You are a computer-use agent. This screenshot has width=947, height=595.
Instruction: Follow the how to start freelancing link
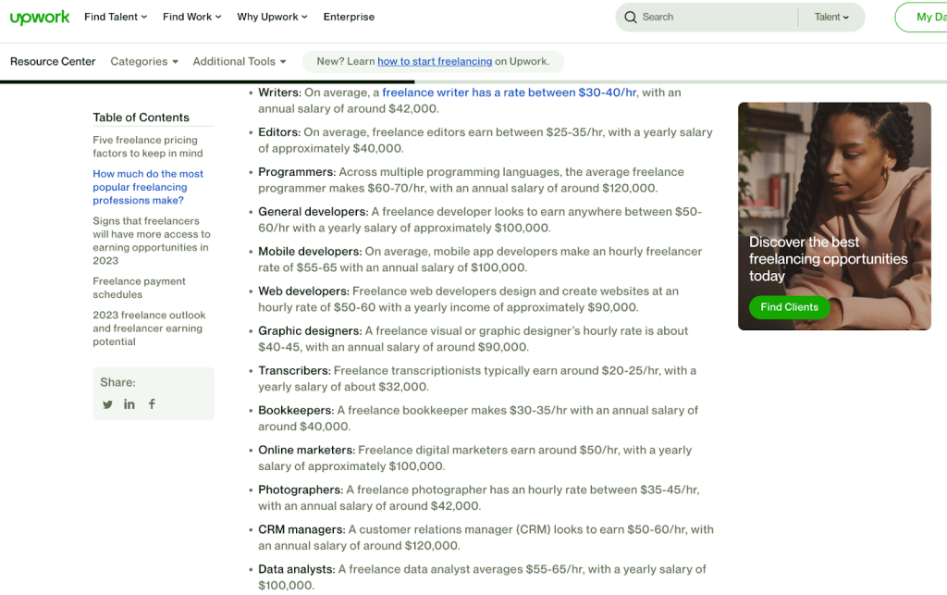click(x=435, y=62)
